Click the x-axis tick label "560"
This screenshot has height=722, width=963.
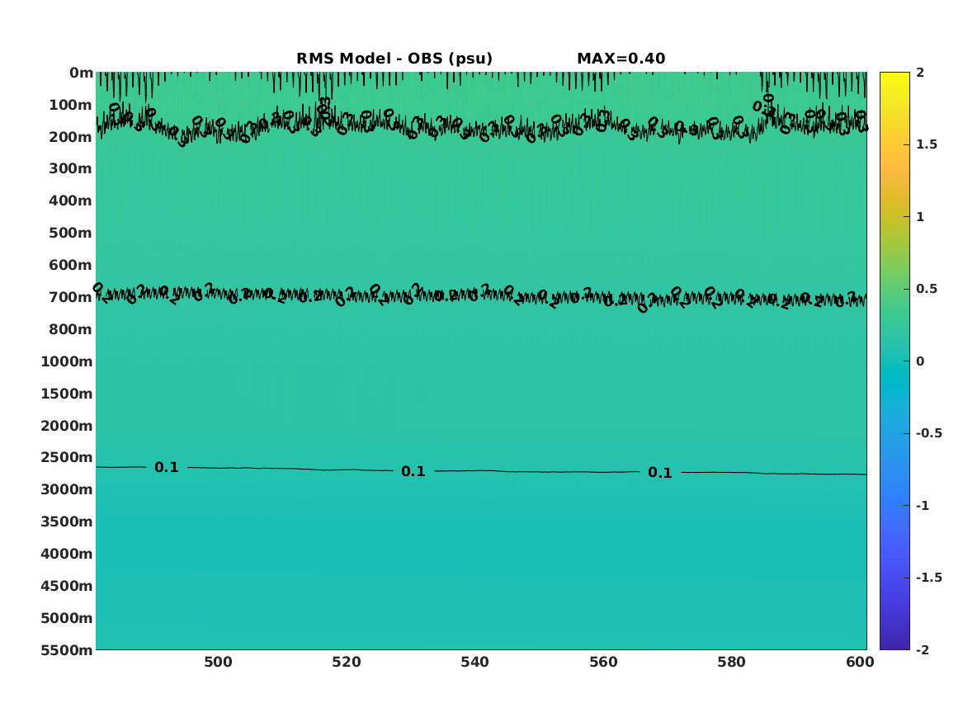[x=603, y=662]
